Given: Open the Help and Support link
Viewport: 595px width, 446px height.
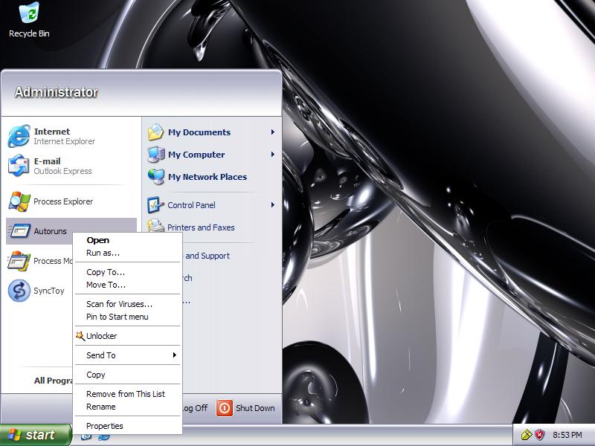Looking at the screenshot, I should pyautogui.click(x=207, y=256).
